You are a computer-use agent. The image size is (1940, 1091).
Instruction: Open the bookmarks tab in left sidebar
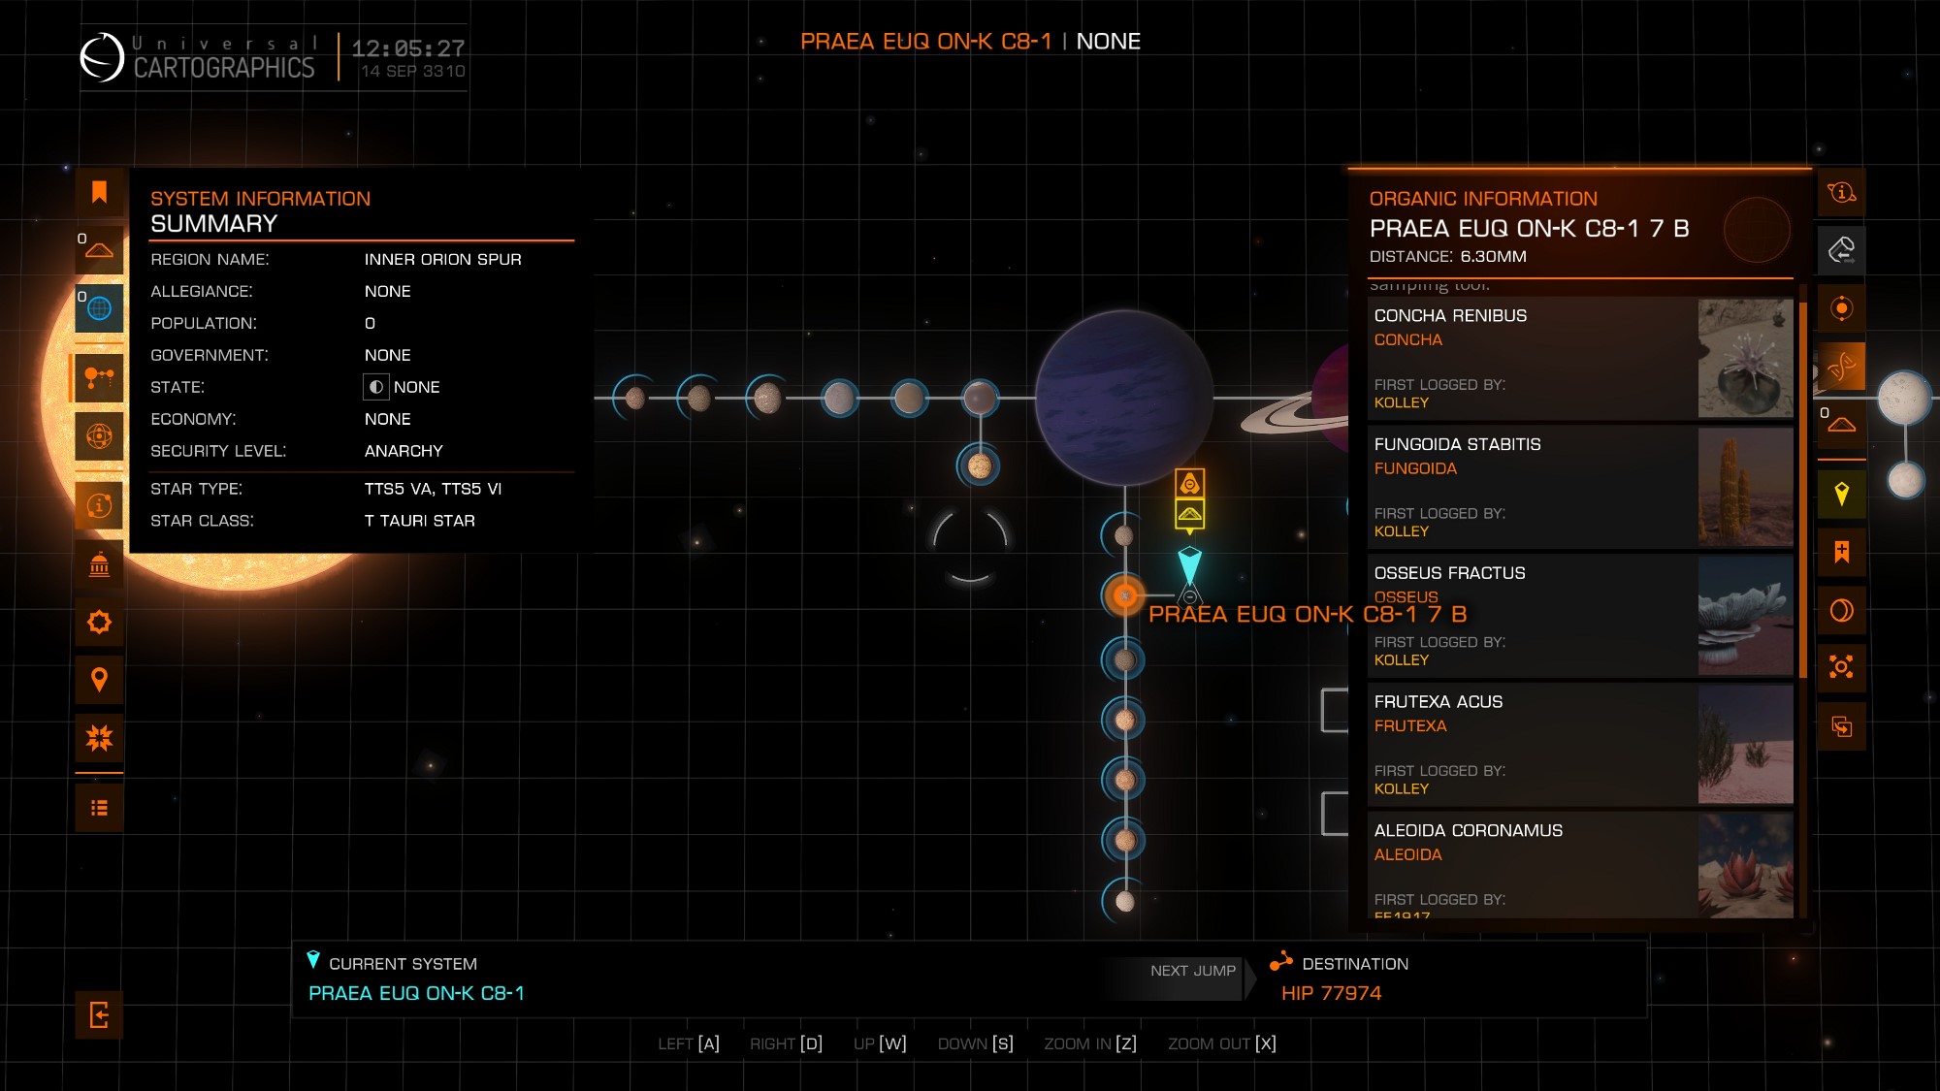tap(99, 192)
